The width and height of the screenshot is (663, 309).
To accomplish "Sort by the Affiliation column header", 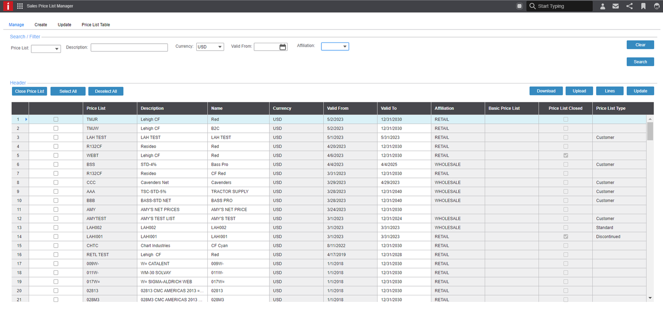I will 458,108.
